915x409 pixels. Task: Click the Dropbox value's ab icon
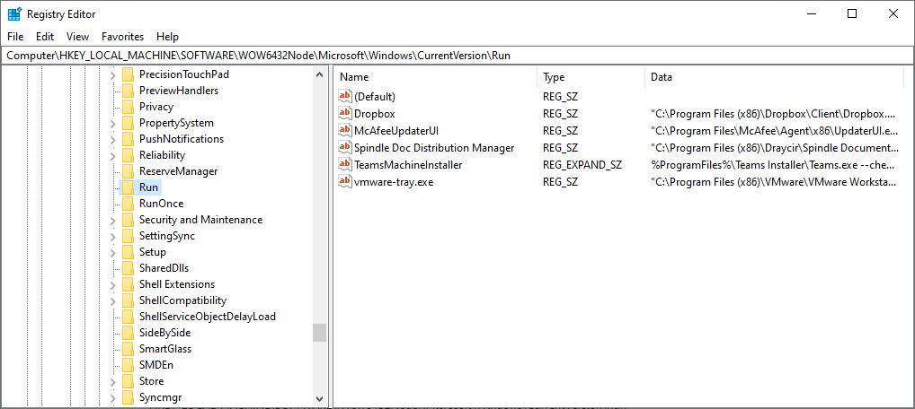[x=345, y=114]
